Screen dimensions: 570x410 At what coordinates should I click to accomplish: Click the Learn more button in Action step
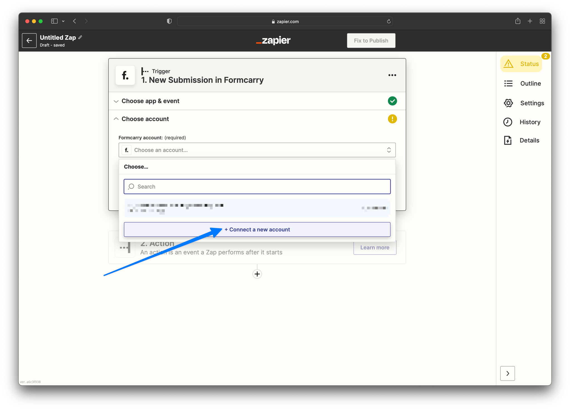point(375,248)
